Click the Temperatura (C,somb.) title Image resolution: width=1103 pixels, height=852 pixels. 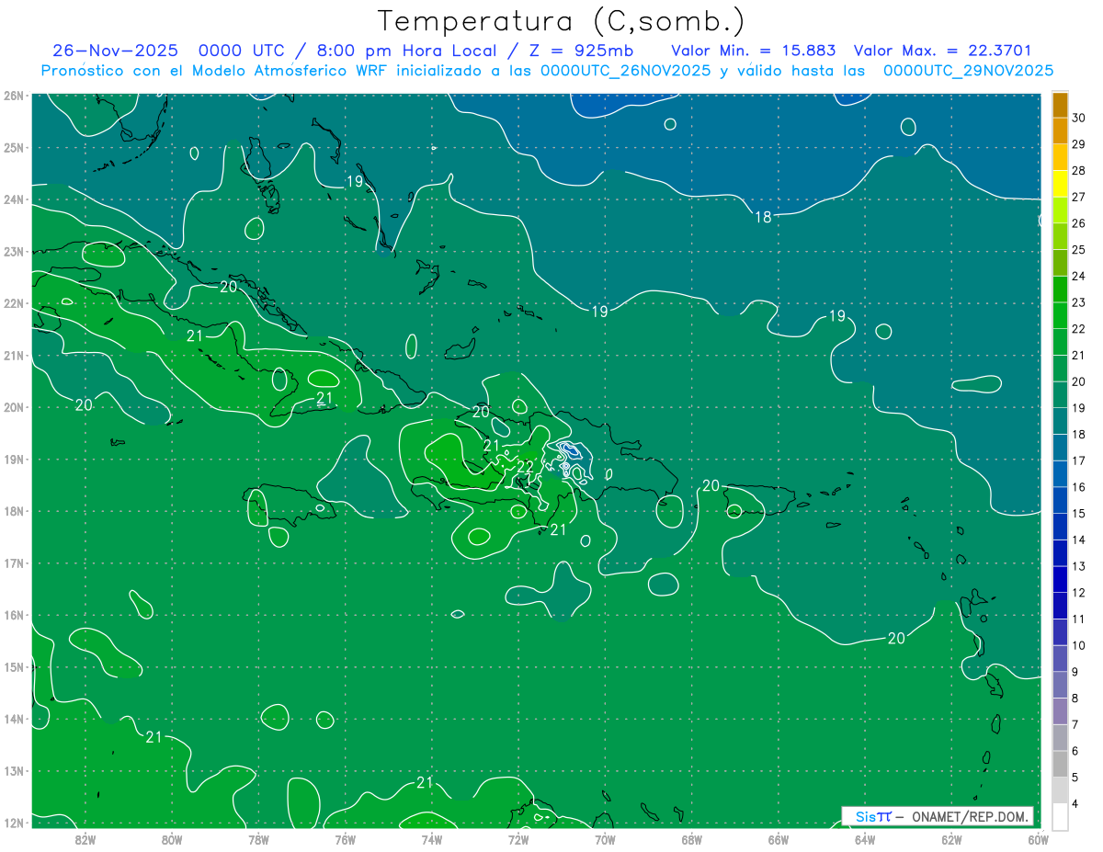pos(561,20)
